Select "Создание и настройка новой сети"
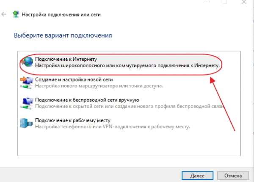 pyautogui.click(x=74, y=79)
